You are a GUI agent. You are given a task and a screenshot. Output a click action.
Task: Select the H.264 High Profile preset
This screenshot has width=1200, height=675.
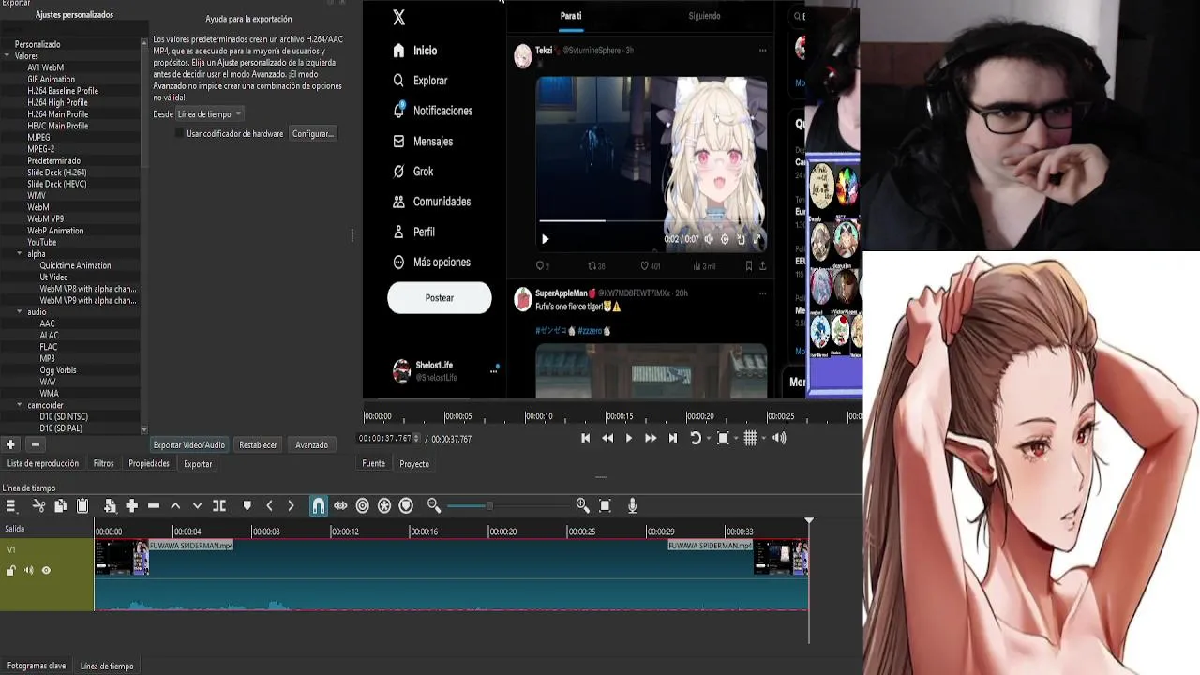point(57,102)
